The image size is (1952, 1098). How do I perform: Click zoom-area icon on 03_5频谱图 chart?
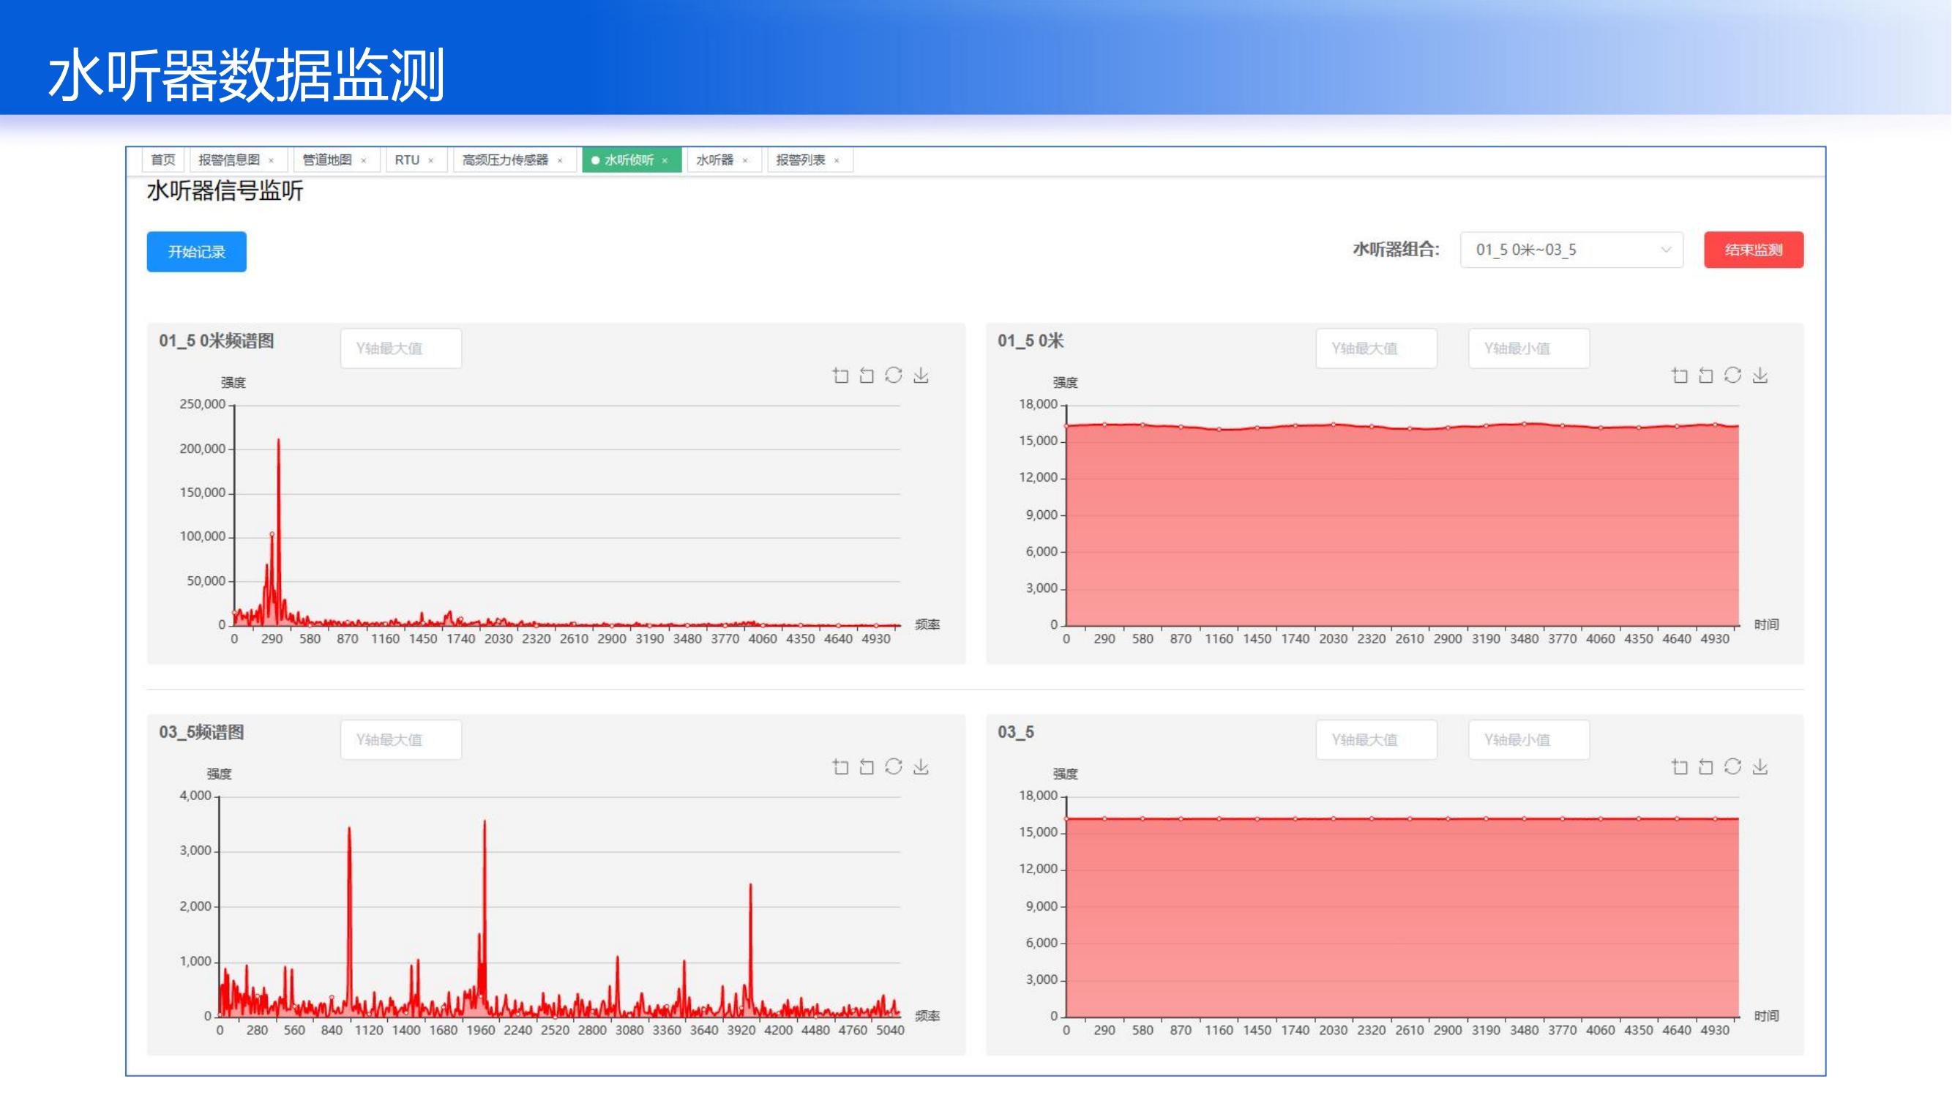(x=840, y=768)
